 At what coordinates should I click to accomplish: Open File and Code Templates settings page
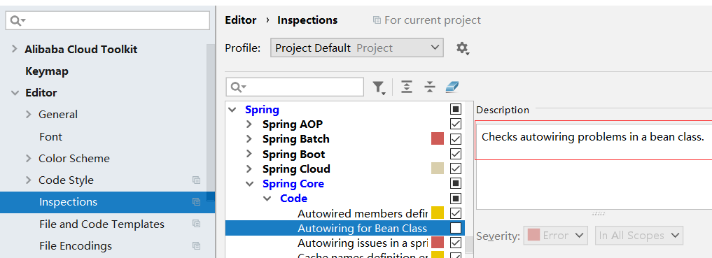pyautogui.click(x=102, y=224)
